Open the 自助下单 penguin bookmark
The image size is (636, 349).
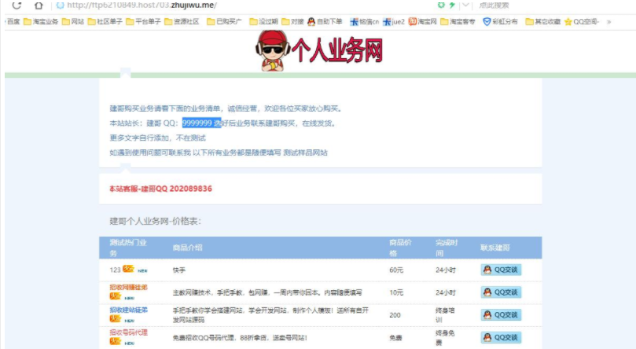click(325, 21)
